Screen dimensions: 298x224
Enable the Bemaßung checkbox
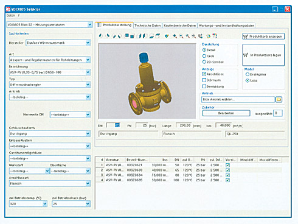[204, 86]
